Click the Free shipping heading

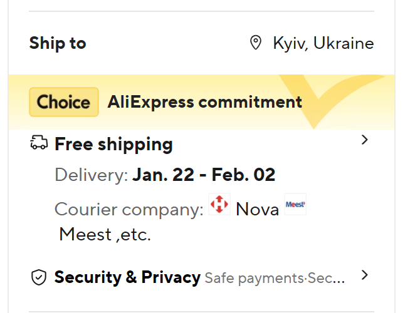click(113, 144)
